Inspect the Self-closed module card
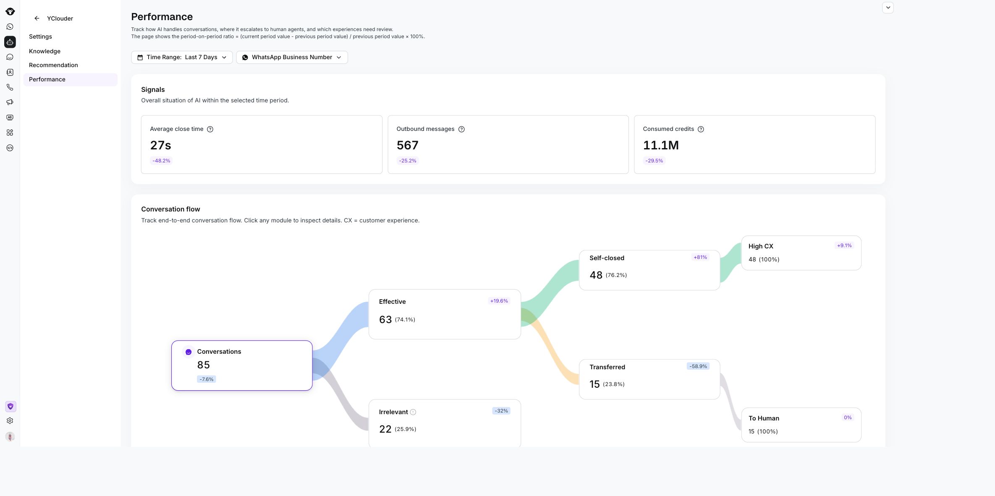This screenshot has width=995, height=496. (649, 270)
